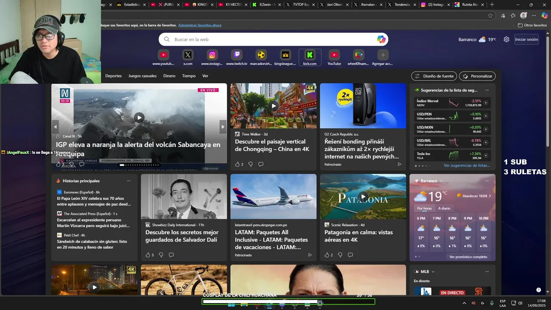This screenshot has height=310, width=551.
Task: Open header weather Barranco 19°C
Action: click(x=477, y=39)
